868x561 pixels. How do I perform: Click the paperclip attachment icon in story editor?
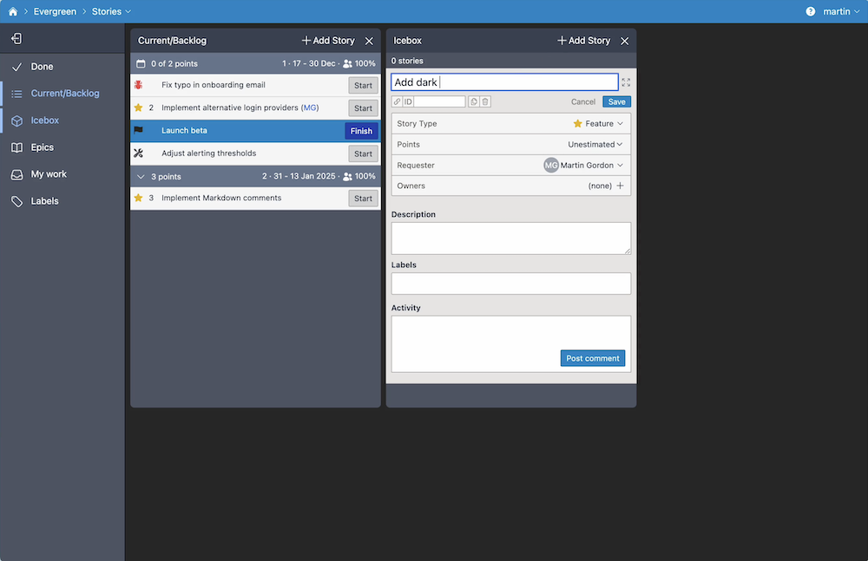click(398, 101)
